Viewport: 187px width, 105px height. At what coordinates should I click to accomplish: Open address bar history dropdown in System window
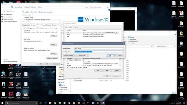click(x=85, y=7)
